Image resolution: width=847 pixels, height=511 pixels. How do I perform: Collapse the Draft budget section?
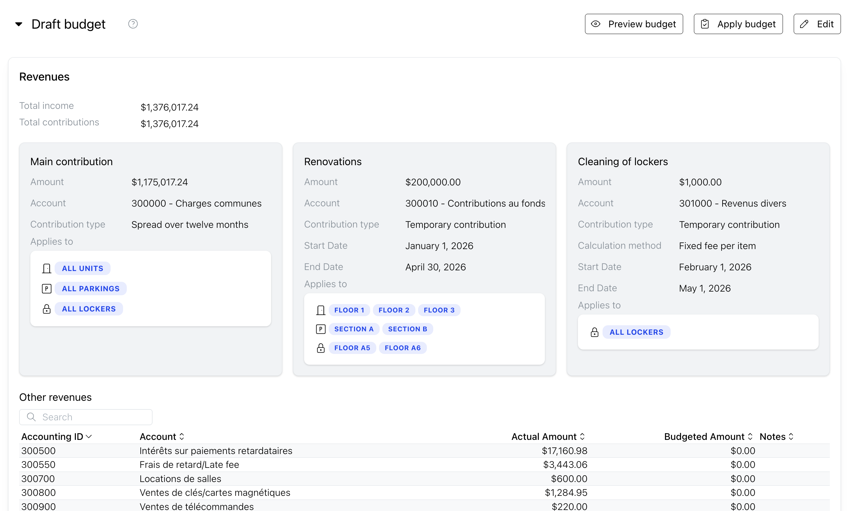(19, 24)
